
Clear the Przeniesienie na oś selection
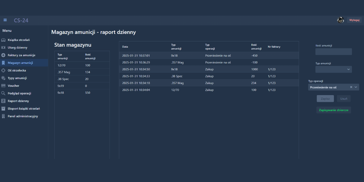(351, 87)
